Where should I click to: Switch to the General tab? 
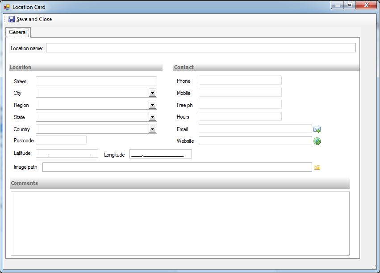pyautogui.click(x=18, y=32)
